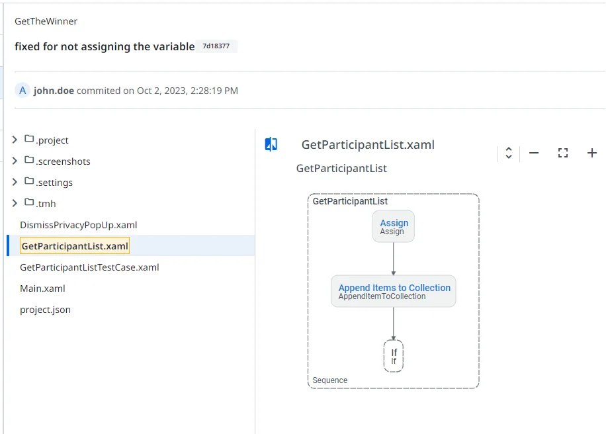Open the vertical expand control near zoom toolbar
This screenshot has width=606, height=434.
(x=508, y=153)
